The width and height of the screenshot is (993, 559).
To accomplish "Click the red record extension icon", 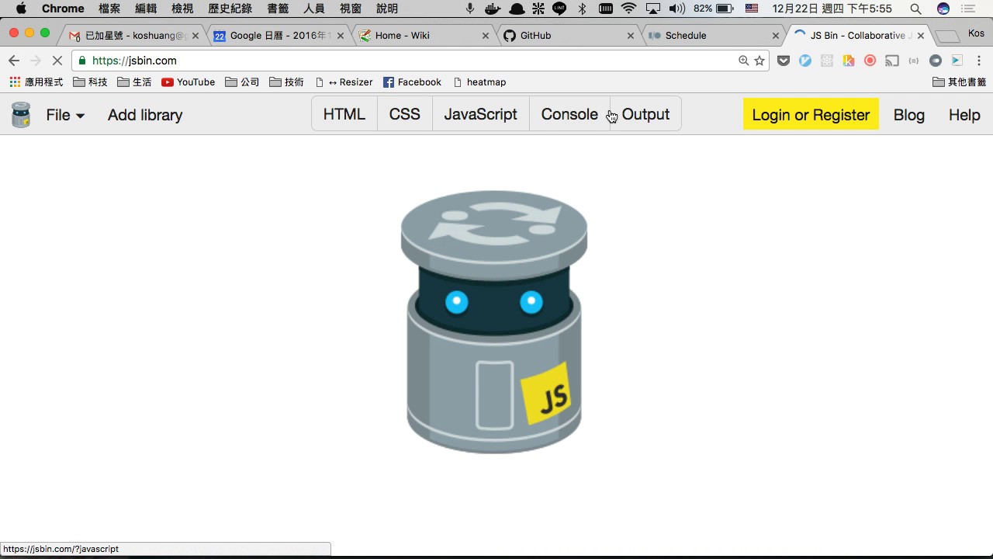I will 870,61.
